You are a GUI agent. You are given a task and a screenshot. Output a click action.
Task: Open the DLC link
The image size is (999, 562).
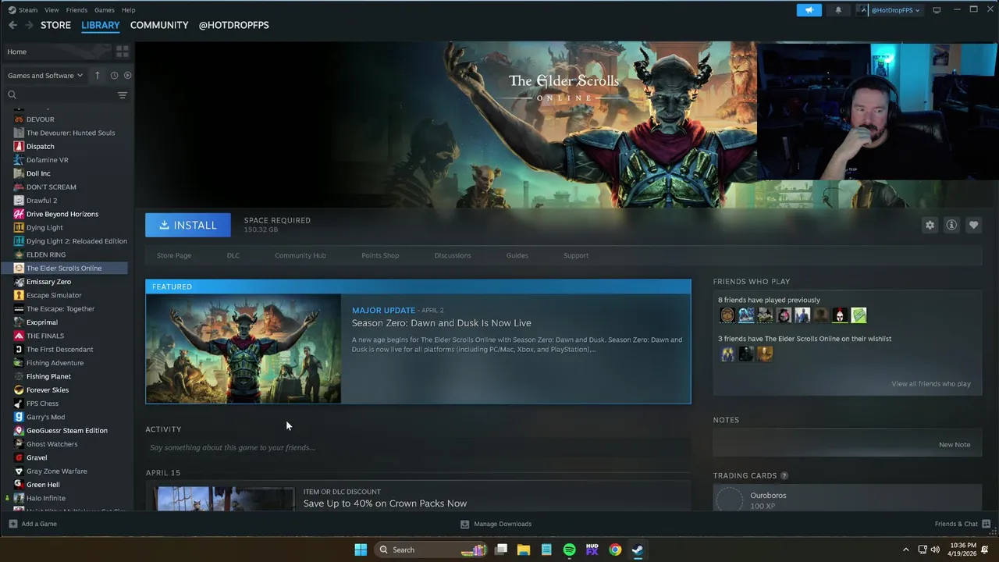(233, 255)
